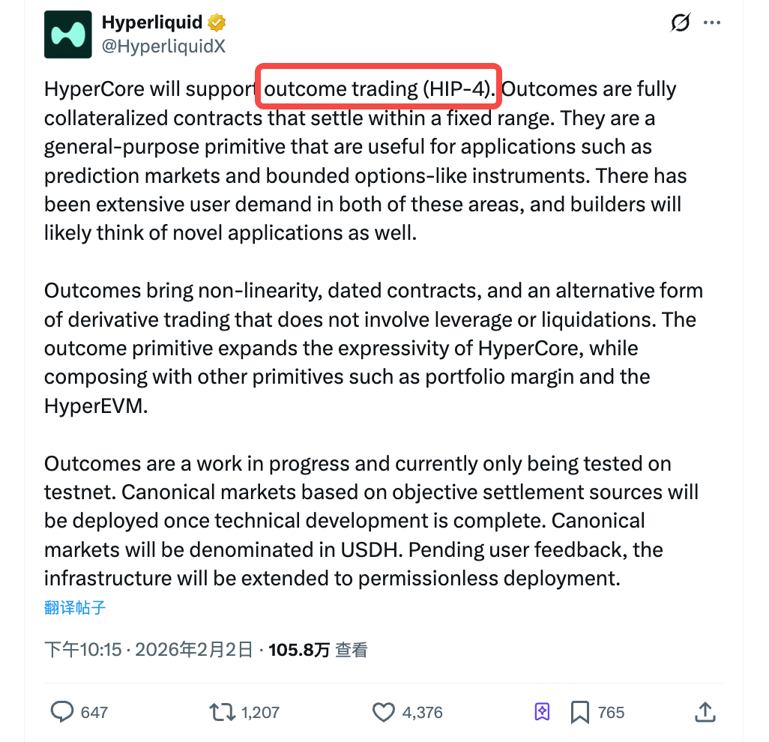The height and width of the screenshot is (742, 769).
Task: Open the @HyperliquidX handle link
Action: point(163,46)
